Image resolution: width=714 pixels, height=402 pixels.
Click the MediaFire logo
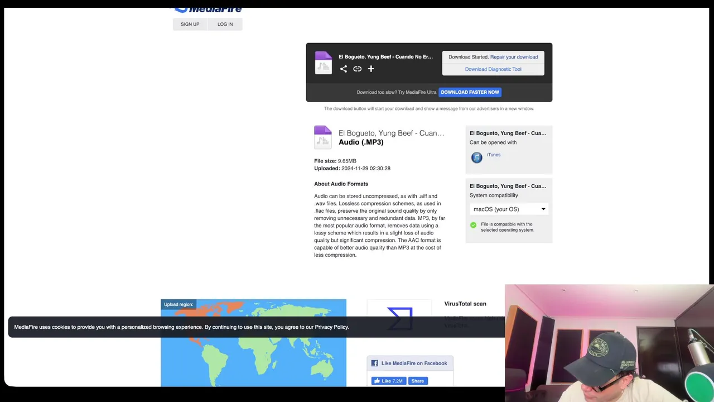pyautogui.click(x=206, y=9)
